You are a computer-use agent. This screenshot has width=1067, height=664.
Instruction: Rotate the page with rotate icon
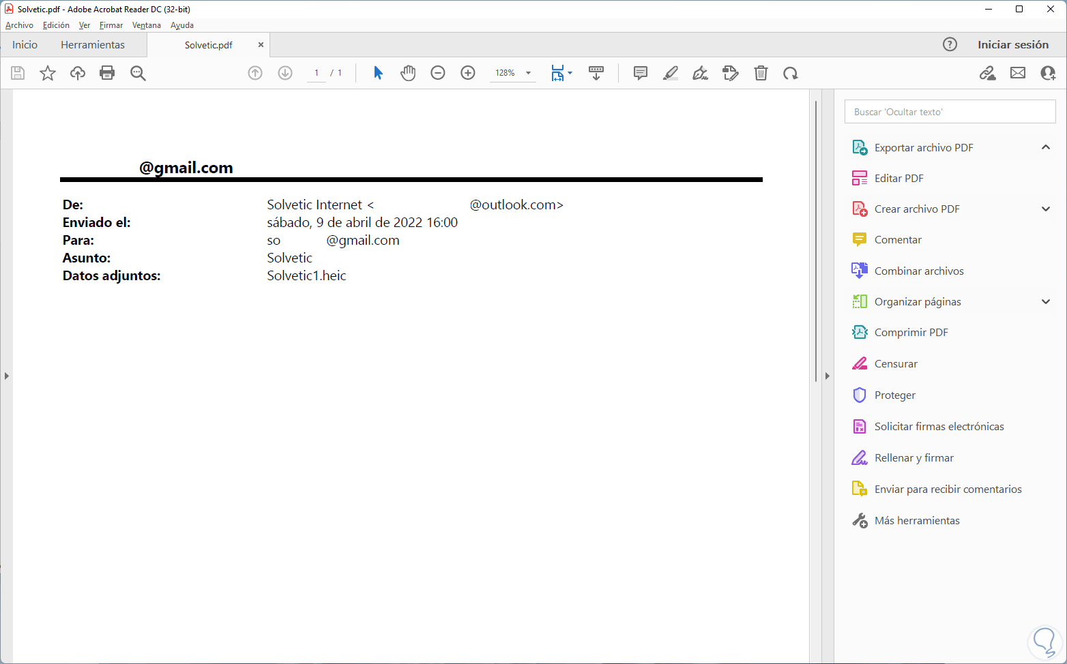pyautogui.click(x=791, y=73)
